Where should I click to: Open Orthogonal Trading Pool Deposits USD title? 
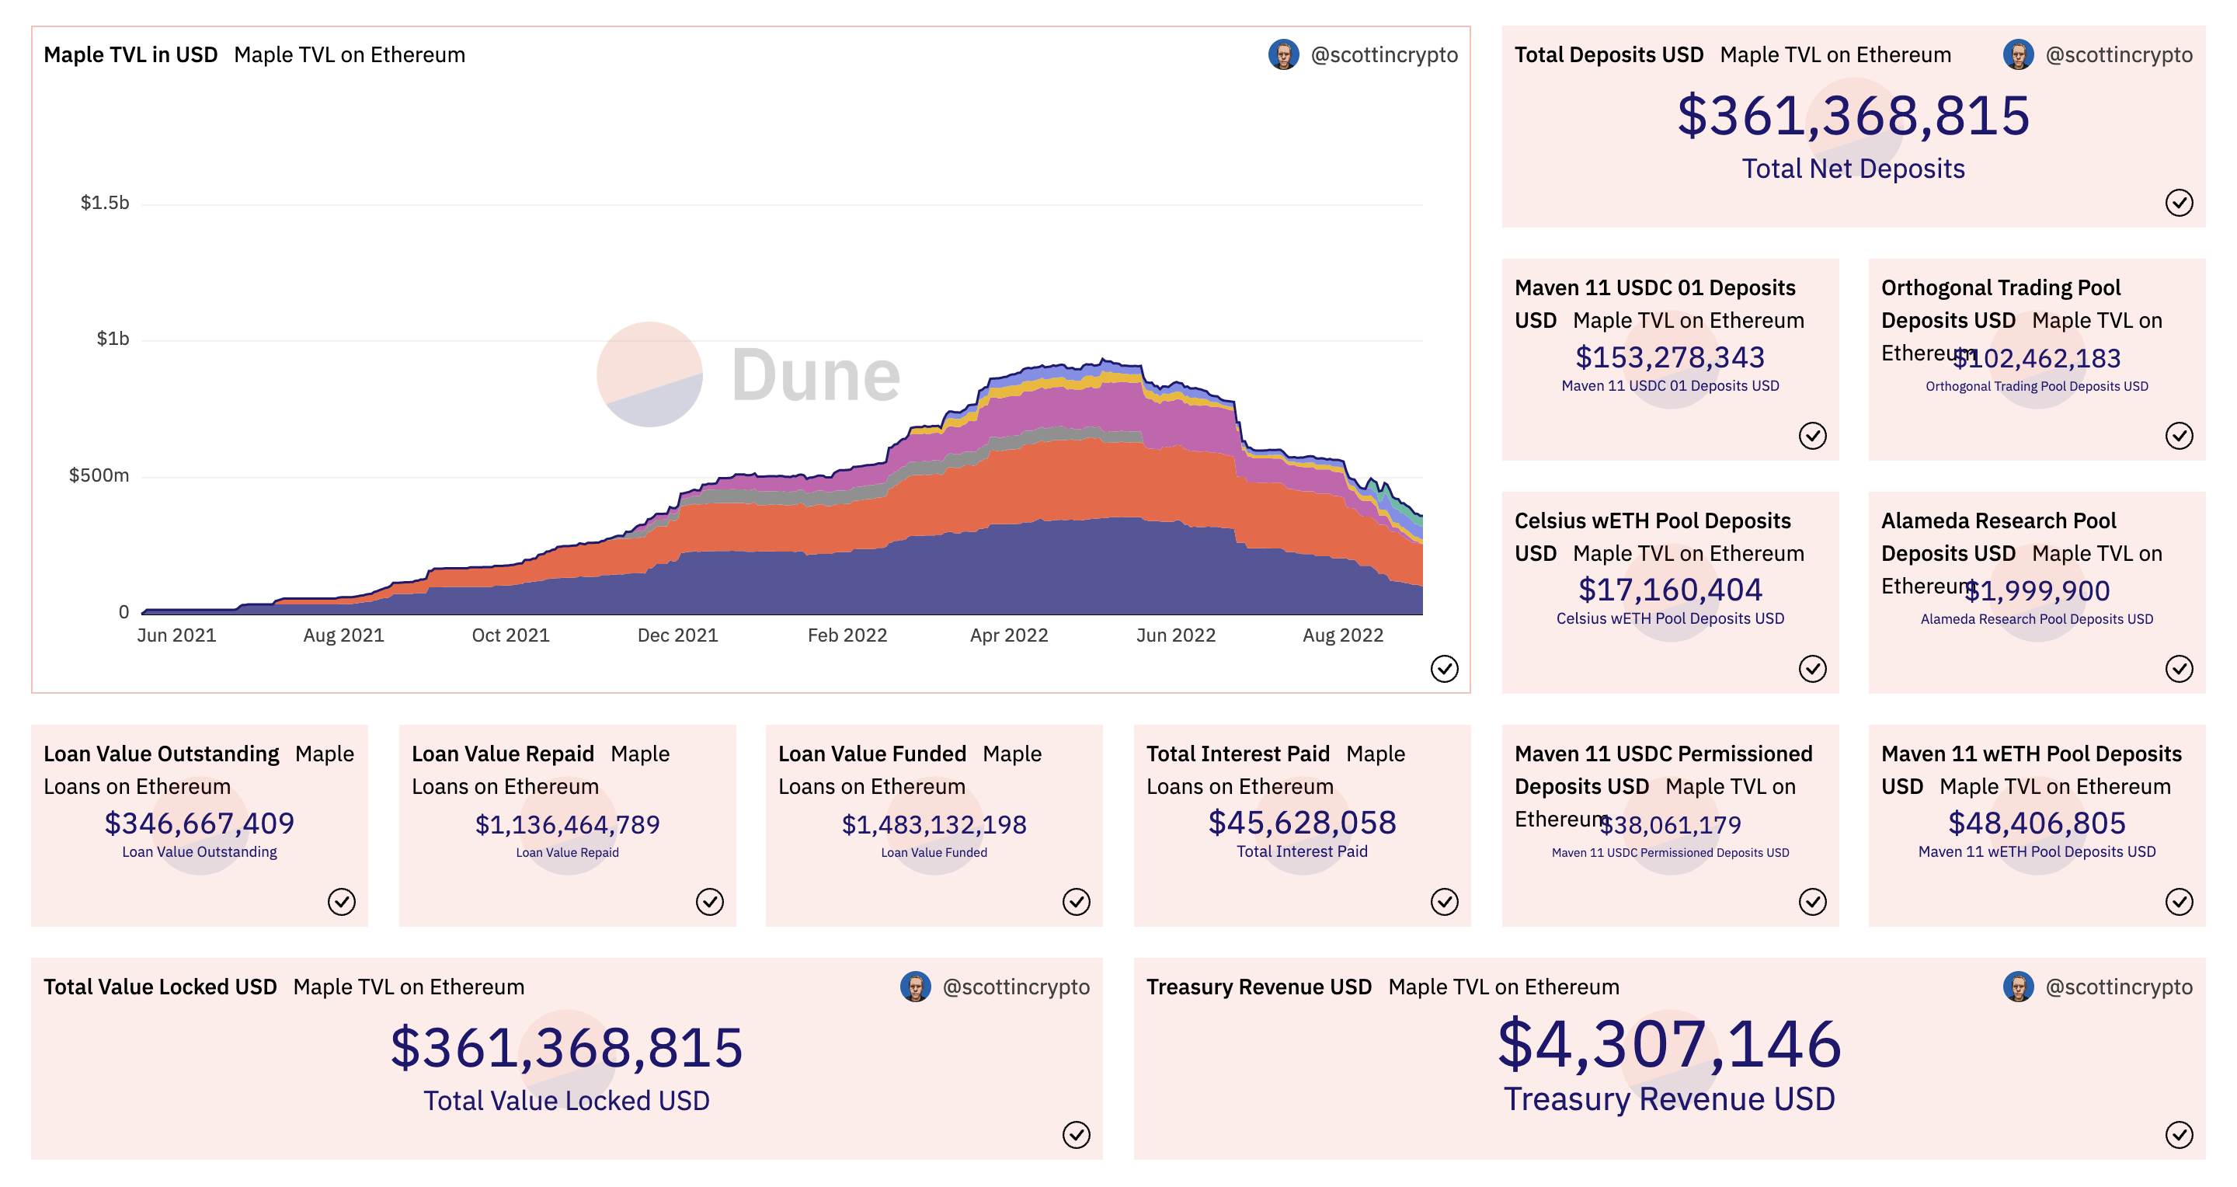tap(2001, 304)
